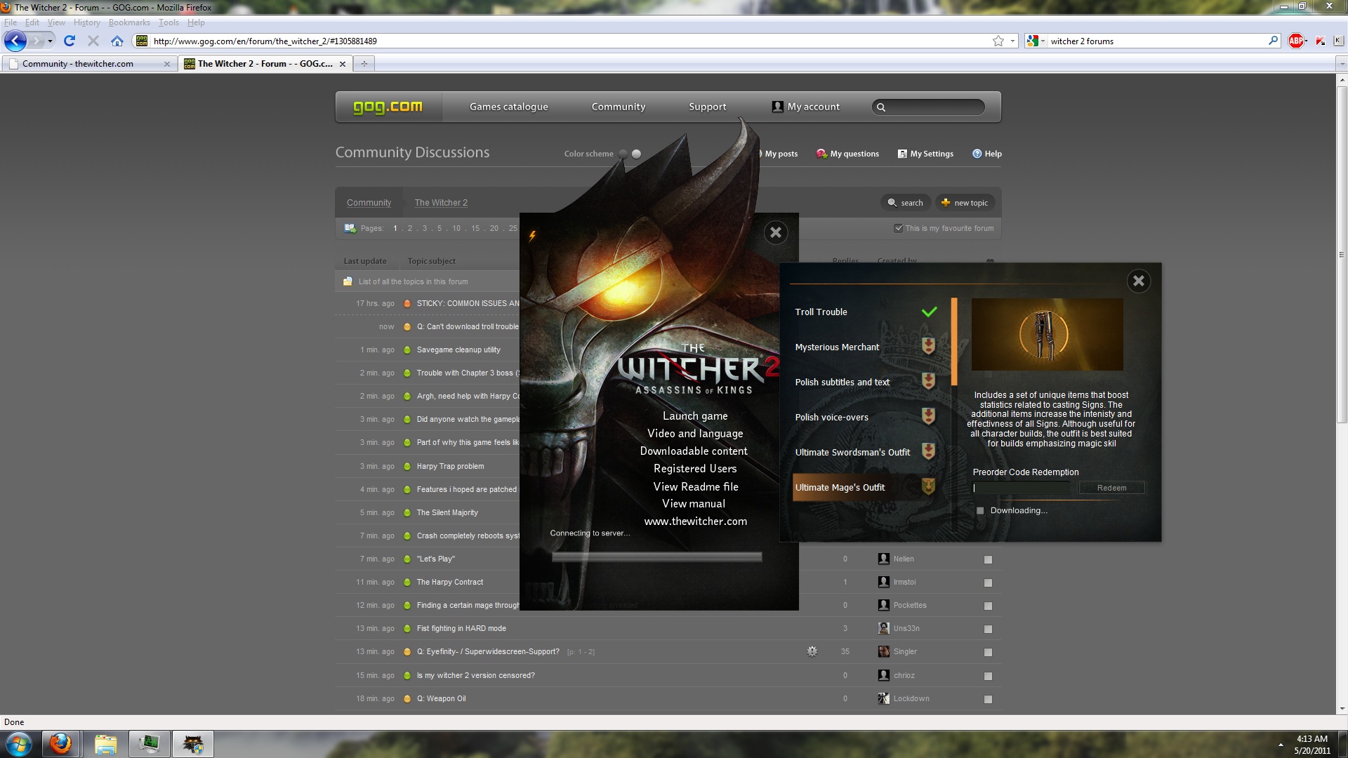1348x758 pixels.
Task: Click the Mage's Outfit preview thumbnail
Action: tap(1047, 335)
